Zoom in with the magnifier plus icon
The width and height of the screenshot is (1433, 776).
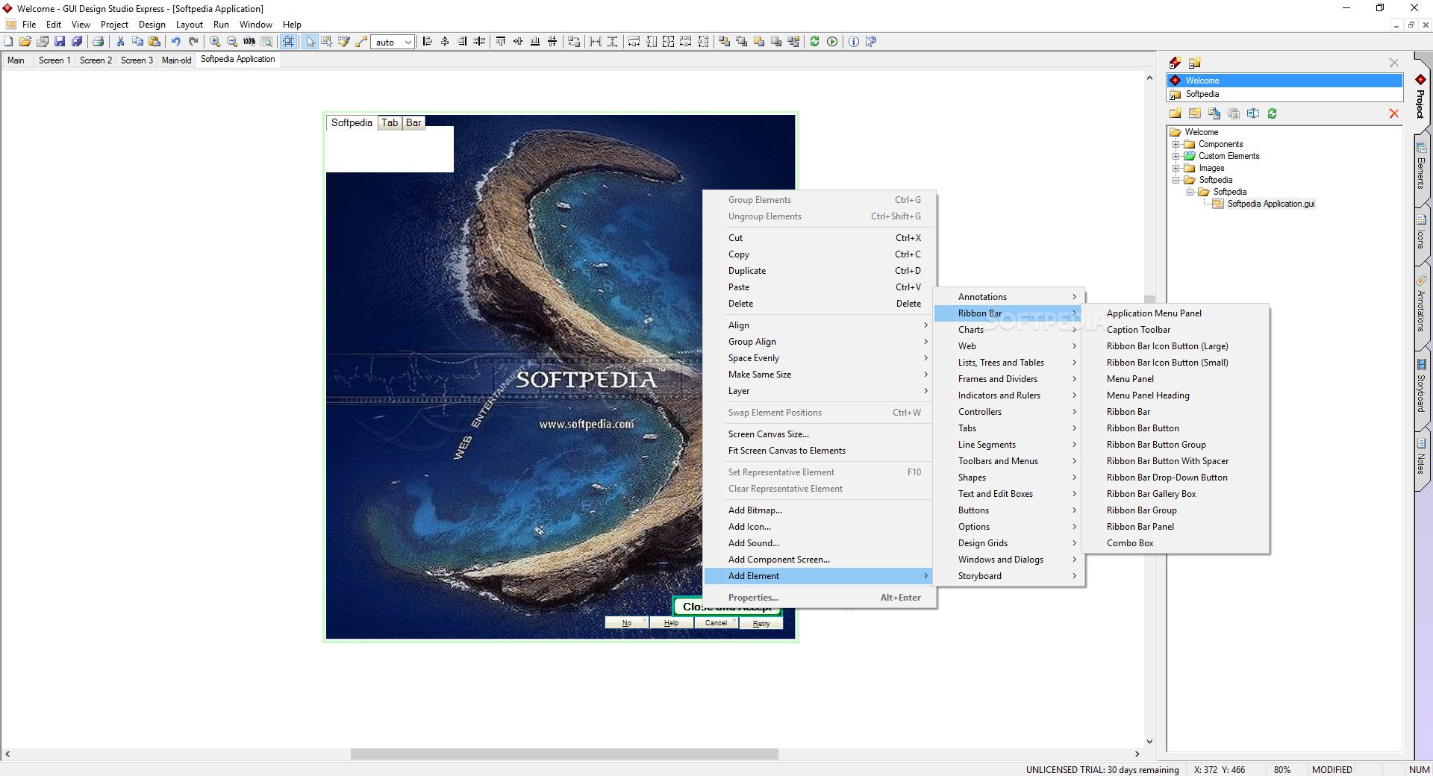[215, 42]
